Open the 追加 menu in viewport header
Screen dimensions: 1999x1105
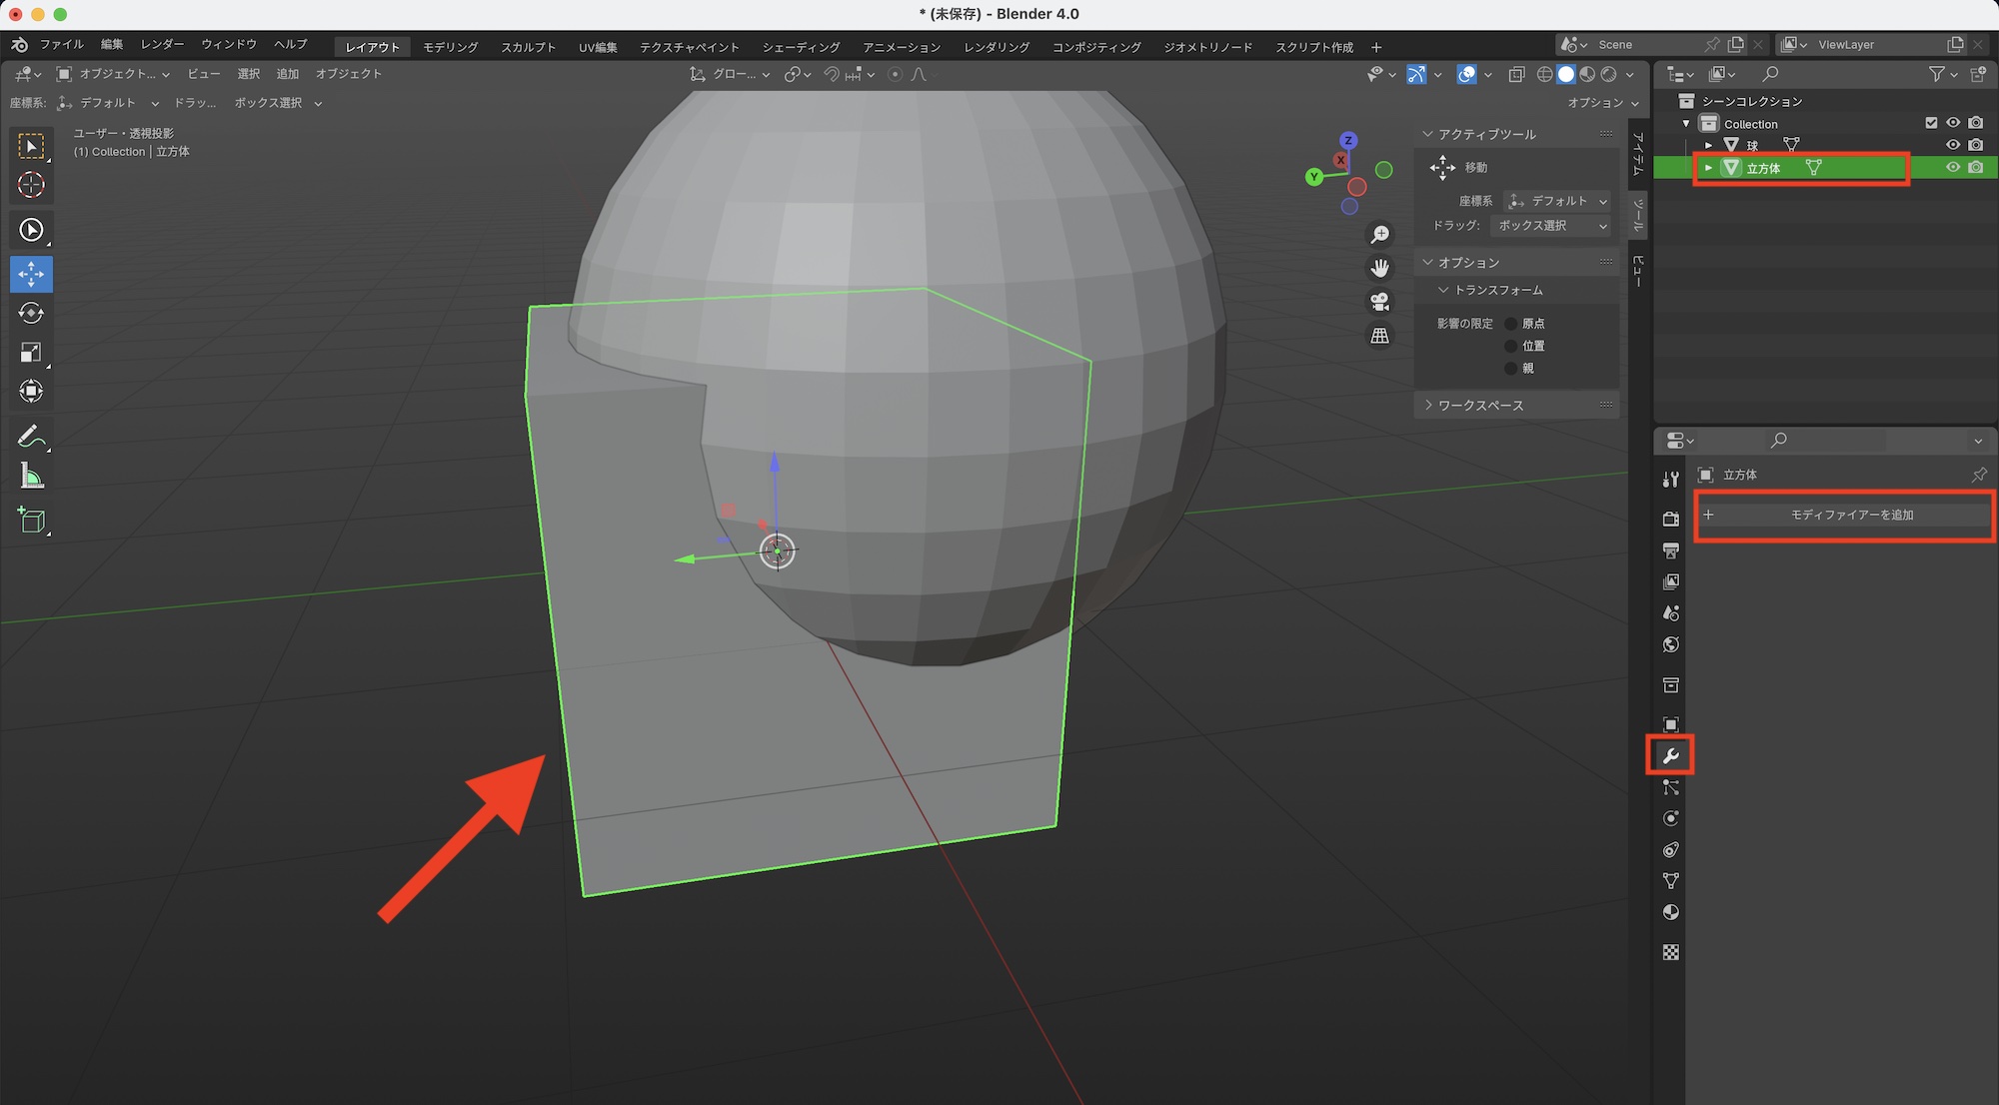[x=288, y=74]
